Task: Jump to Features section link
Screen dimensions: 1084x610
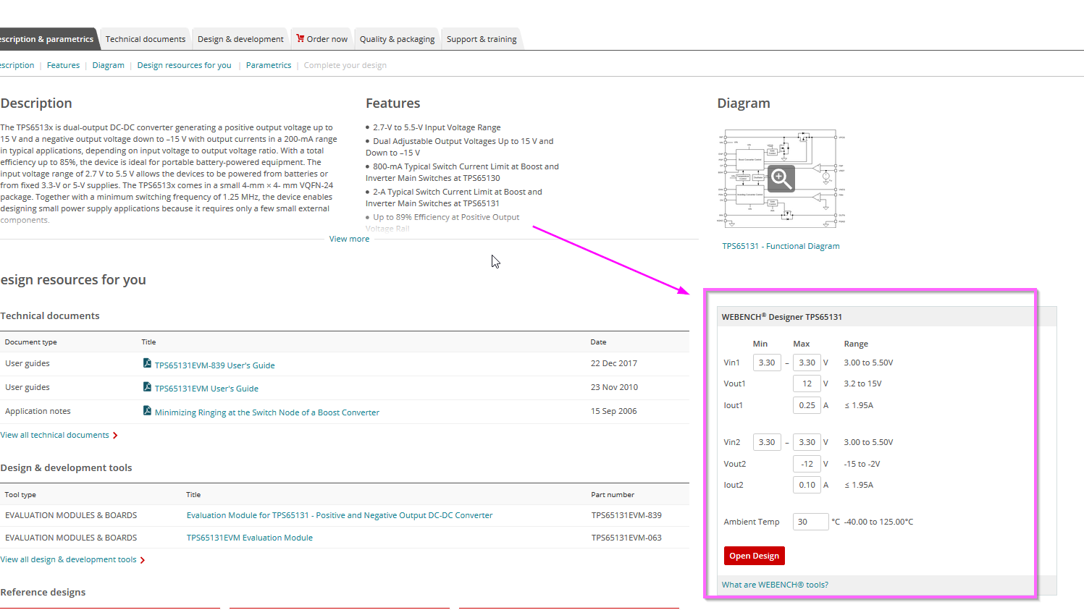Action: tap(63, 65)
